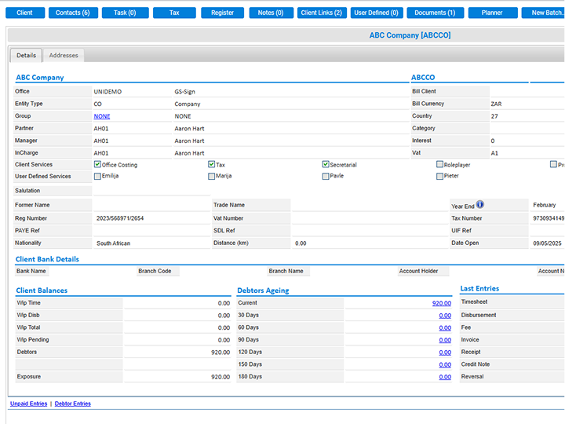The image size is (565, 424).
Task: Click the Distance (km) value 0.00
Action: coord(301,243)
